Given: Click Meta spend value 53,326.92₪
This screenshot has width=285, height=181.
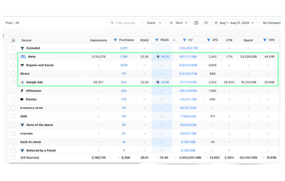Looking at the screenshot, I should click(249, 57).
